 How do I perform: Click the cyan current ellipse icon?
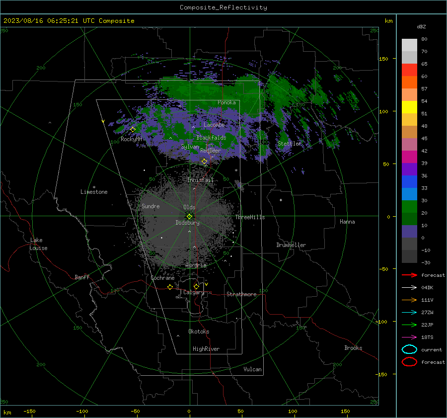(x=409, y=349)
